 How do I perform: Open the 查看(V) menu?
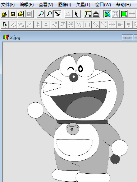(x=46, y=5)
